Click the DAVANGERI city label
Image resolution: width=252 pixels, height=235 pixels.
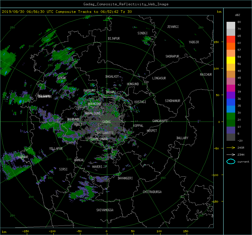(125, 178)
